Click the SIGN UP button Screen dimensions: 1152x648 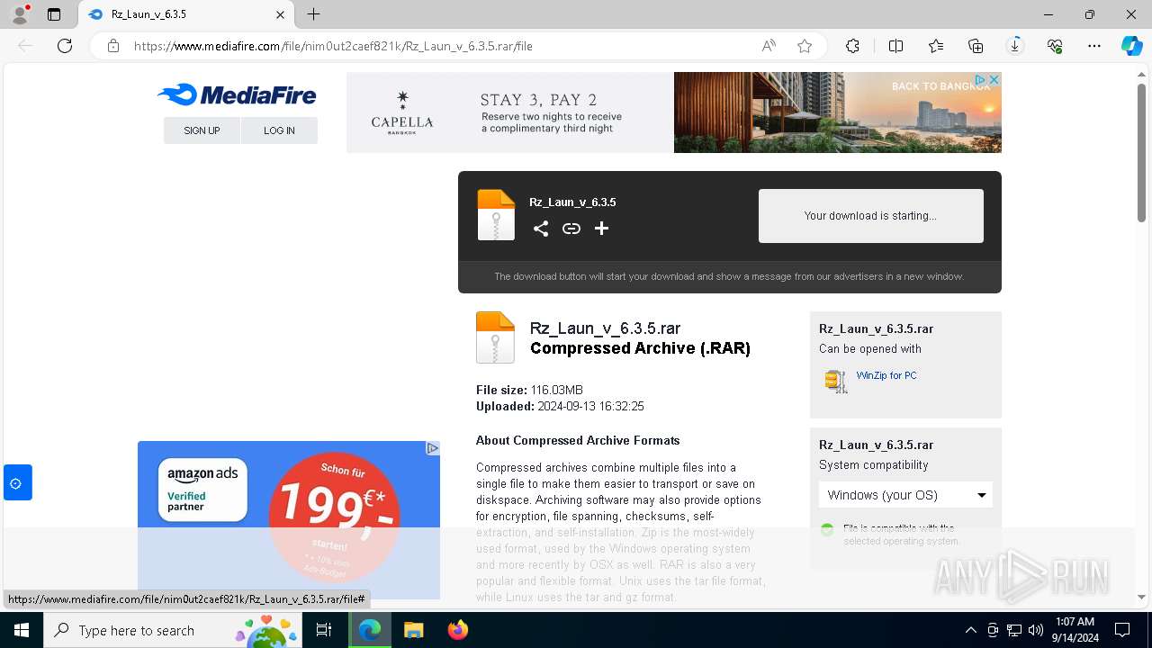(202, 130)
